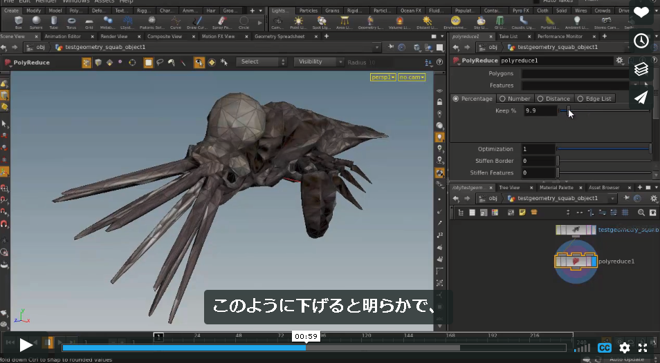Click the Optimization slider track
660x363 pixels.
pyautogui.click(x=605, y=148)
